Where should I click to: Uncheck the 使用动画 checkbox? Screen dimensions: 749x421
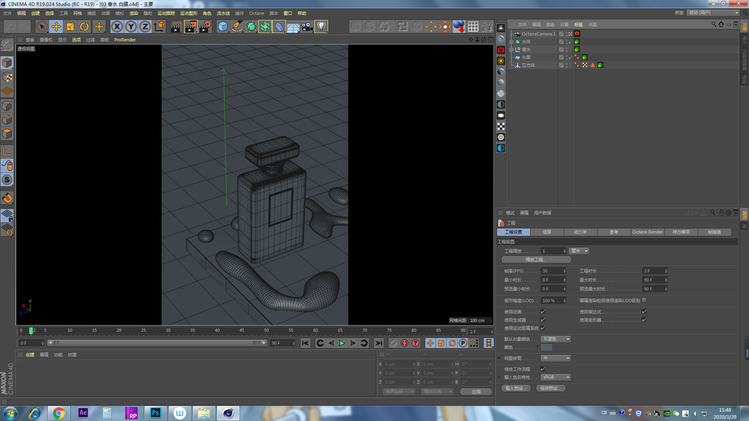click(543, 312)
